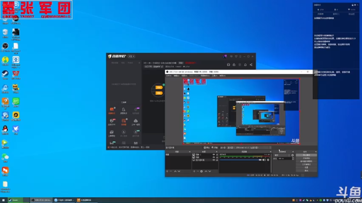Open 帮助 menu in OBS menu bar

[x=222, y=76]
